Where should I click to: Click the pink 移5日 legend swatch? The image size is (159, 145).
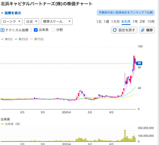pyautogui.click(x=2, y=39)
